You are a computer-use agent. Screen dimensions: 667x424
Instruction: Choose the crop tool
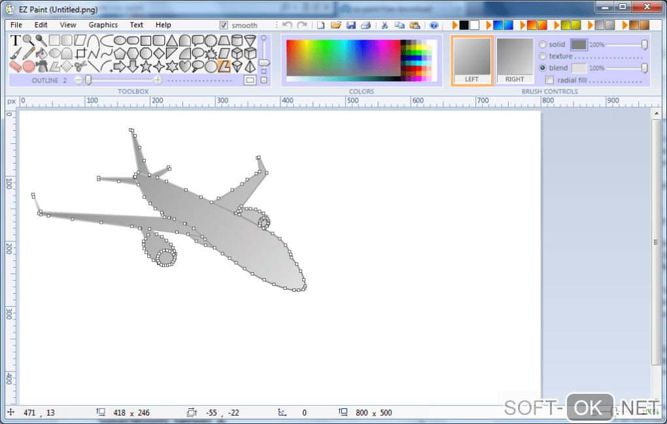click(x=81, y=54)
